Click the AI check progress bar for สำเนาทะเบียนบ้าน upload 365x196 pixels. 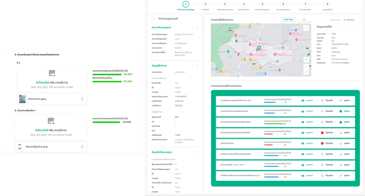click(106, 122)
